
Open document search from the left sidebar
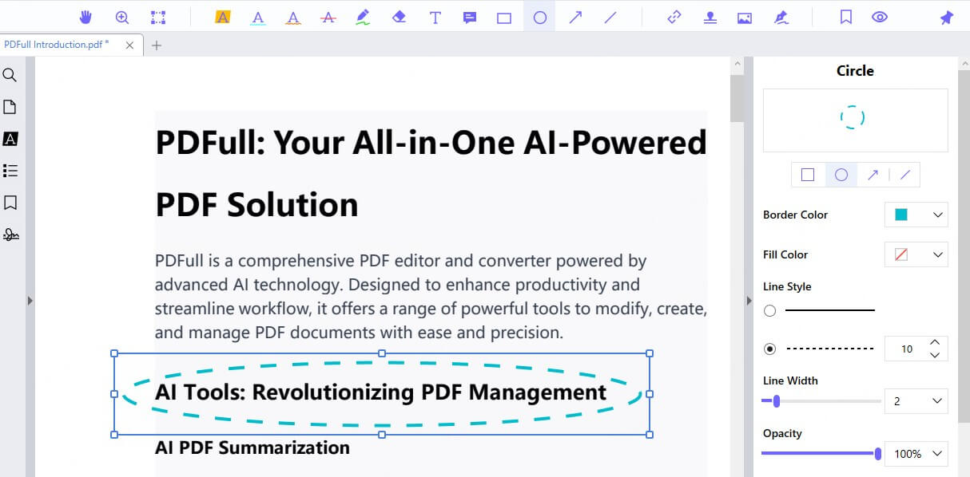10,74
